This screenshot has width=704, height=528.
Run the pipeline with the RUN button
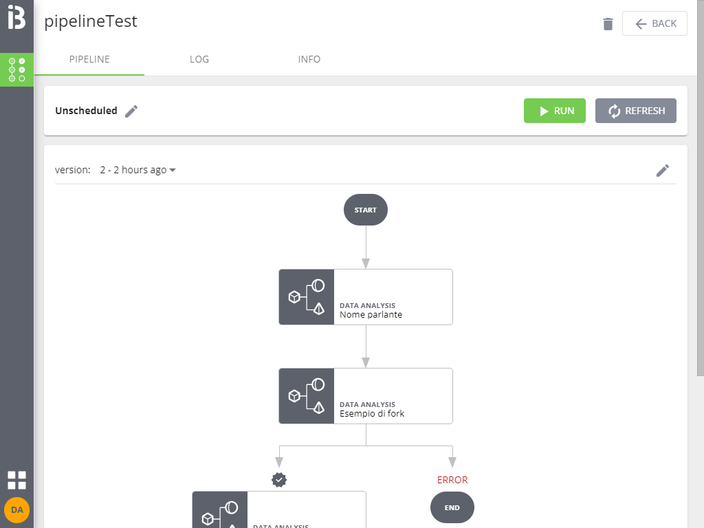[555, 111]
